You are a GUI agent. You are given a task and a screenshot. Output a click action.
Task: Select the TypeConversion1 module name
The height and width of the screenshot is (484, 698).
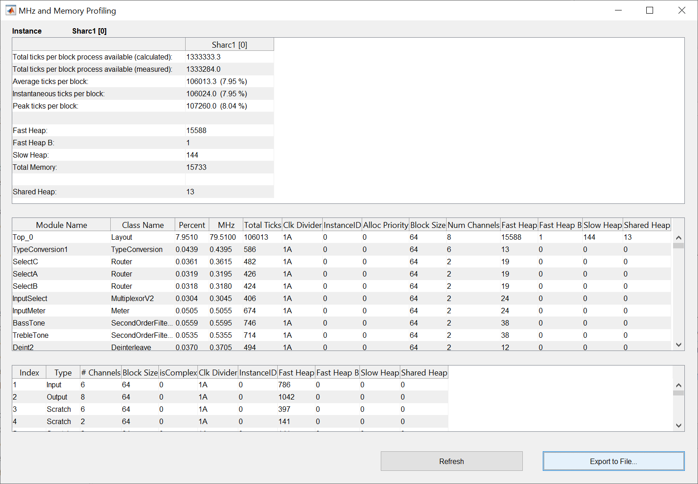pyautogui.click(x=40, y=249)
